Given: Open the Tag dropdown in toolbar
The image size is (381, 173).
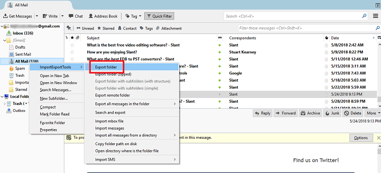Looking at the screenshot, I should [x=133, y=16].
